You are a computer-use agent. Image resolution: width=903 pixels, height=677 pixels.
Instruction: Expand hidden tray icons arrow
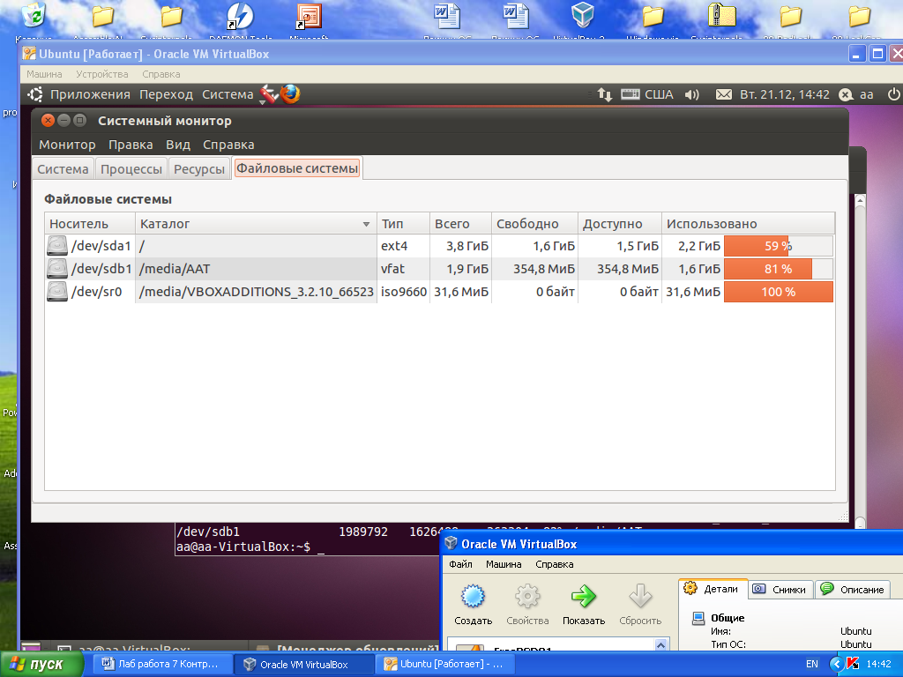836,664
